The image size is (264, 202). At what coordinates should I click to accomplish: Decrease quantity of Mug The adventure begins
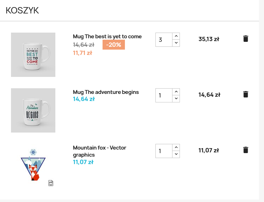tap(176, 99)
